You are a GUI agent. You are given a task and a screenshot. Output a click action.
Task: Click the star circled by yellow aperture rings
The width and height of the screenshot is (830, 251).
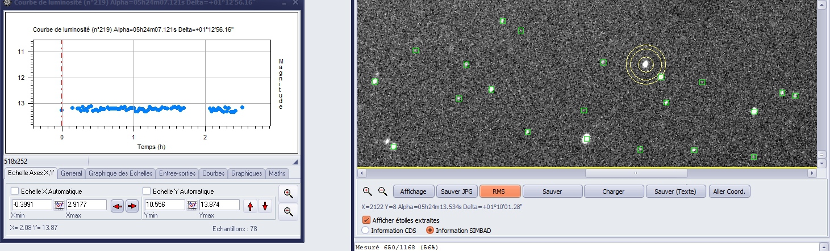(x=645, y=64)
